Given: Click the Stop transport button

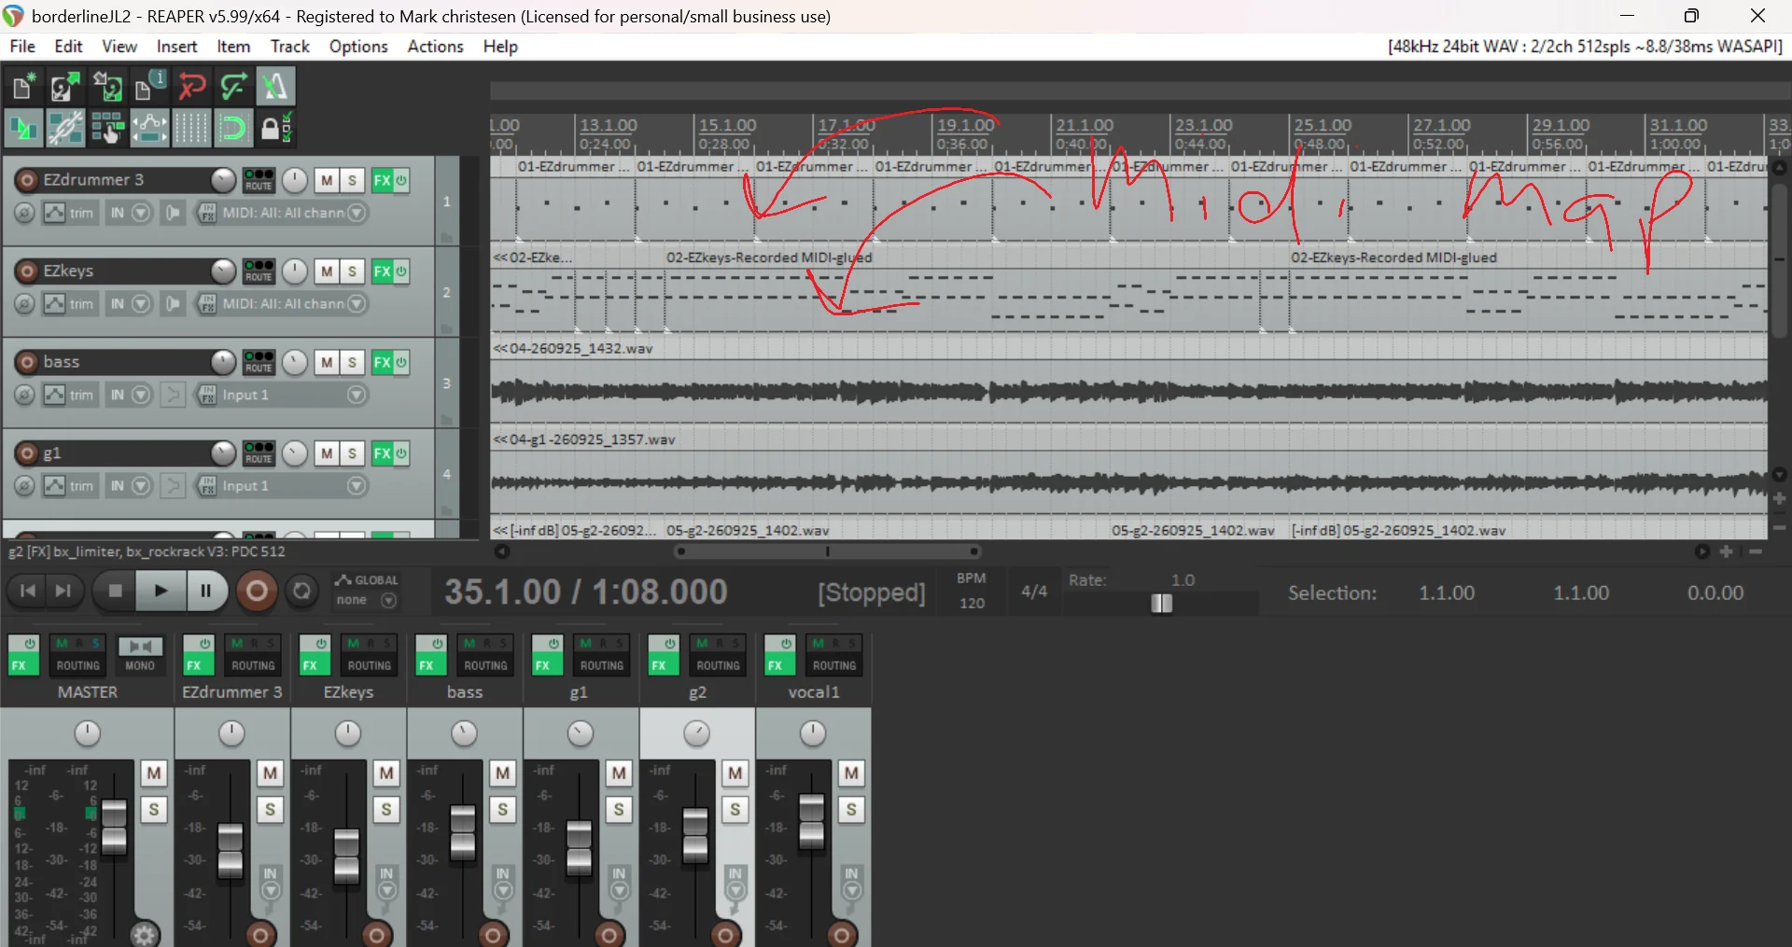Looking at the screenshot, I should 115,591.
